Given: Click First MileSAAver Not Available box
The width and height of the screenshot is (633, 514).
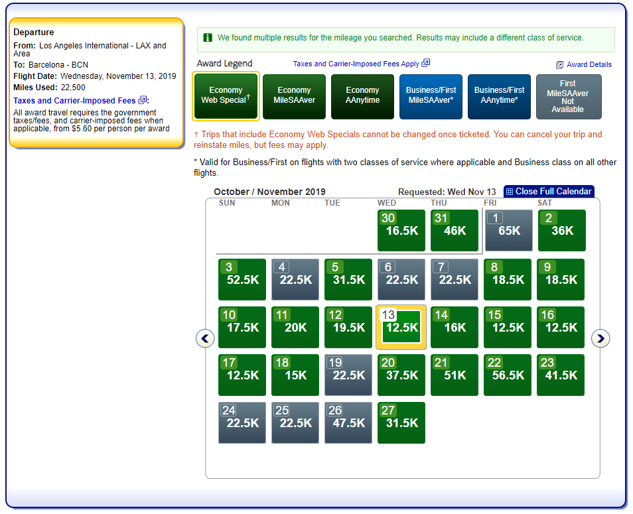Looking at the screenshot, I should 568,97.
